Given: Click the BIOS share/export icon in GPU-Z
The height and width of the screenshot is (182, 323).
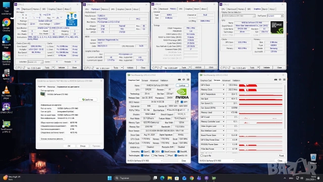Looking at the screenshot, I should click(x=177, y=102).
